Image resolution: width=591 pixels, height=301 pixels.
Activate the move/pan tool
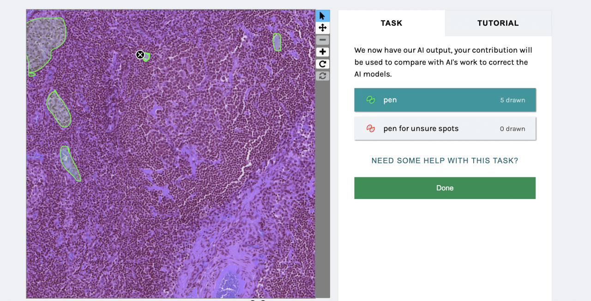322,28
